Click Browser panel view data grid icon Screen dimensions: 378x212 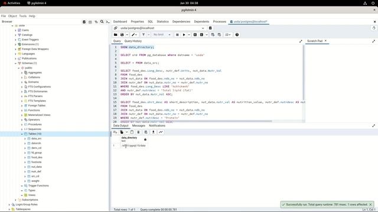(x=90, y=22)
